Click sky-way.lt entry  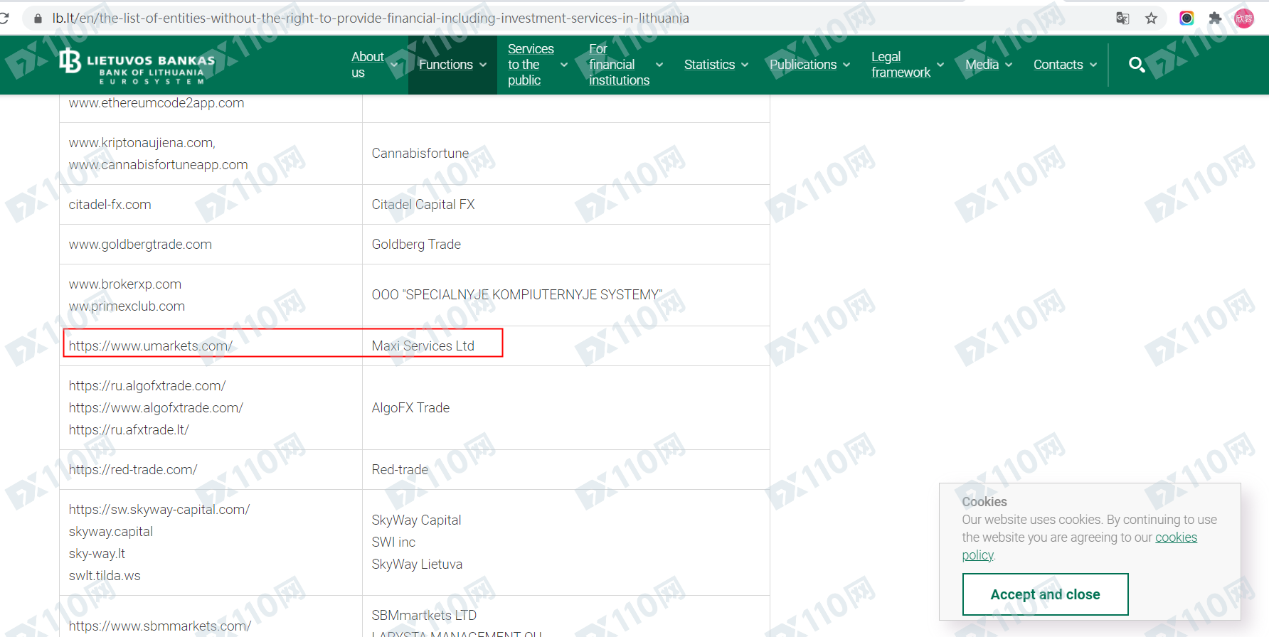pos(97,554)
